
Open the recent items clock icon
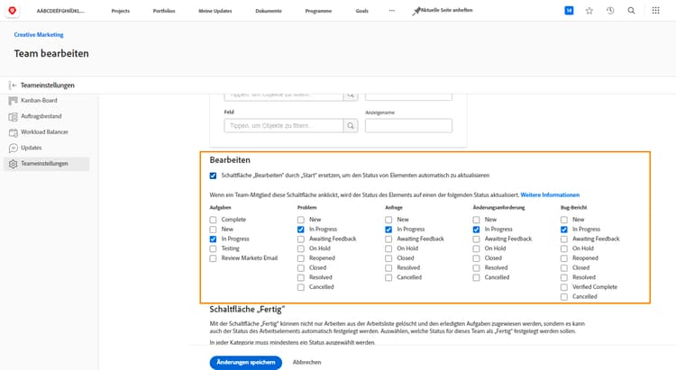610,11
